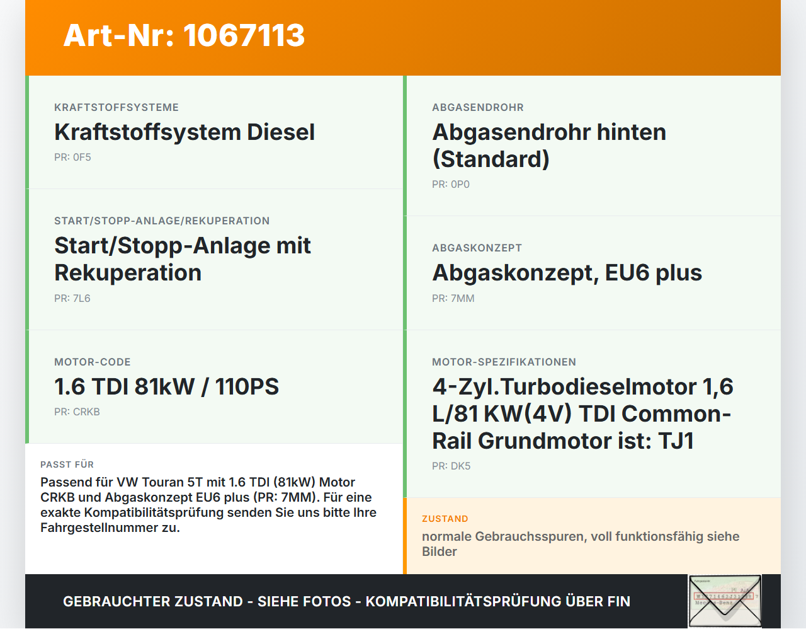Click the ABGASENDROHR label
This screenshot has width=806, height=629.
click(x=478, y=108)
